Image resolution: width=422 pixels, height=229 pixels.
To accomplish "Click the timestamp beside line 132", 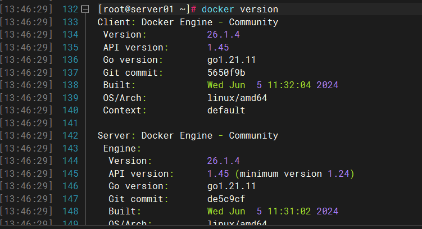I will (27, 10).
